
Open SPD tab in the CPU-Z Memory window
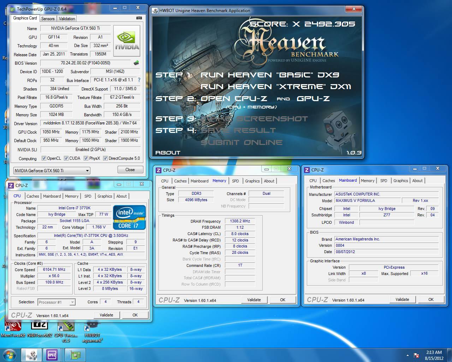pyautogui.click(x=235, y=181)
